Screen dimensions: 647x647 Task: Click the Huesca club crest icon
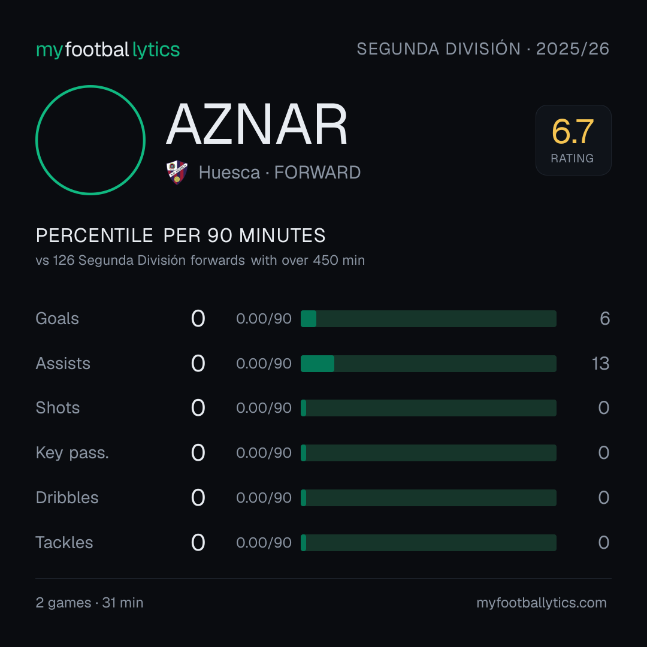177,173
